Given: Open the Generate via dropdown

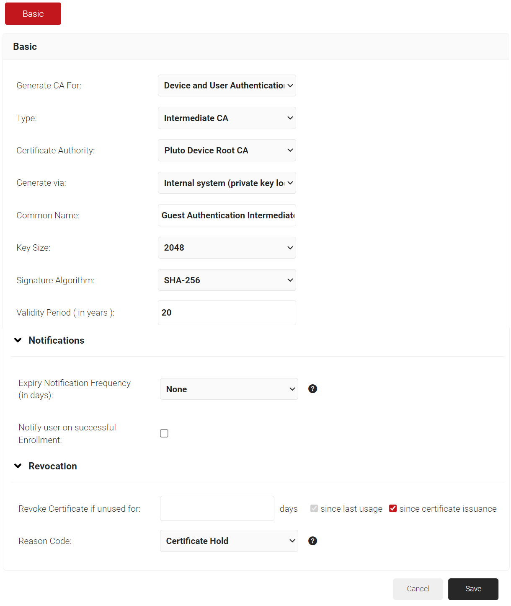Looking at the screenshot, I should [x=227, y=183].
